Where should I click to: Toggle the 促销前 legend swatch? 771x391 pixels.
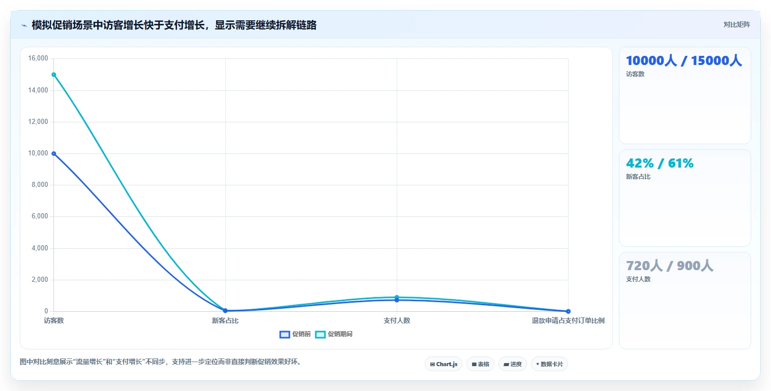(285, 334)
